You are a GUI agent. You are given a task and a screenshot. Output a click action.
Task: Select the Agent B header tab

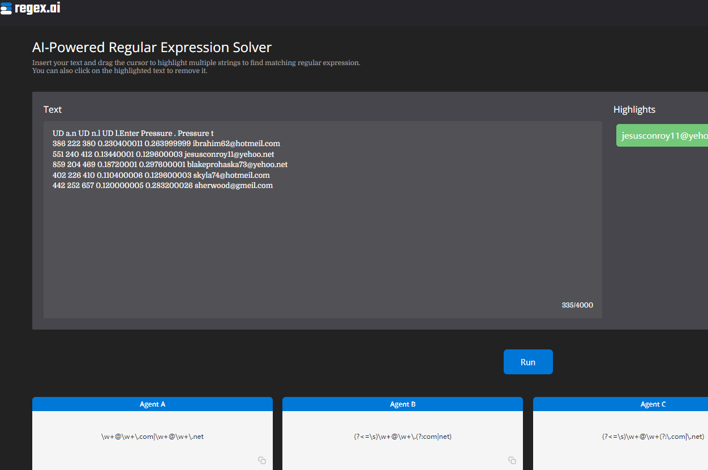pos(402,404)
